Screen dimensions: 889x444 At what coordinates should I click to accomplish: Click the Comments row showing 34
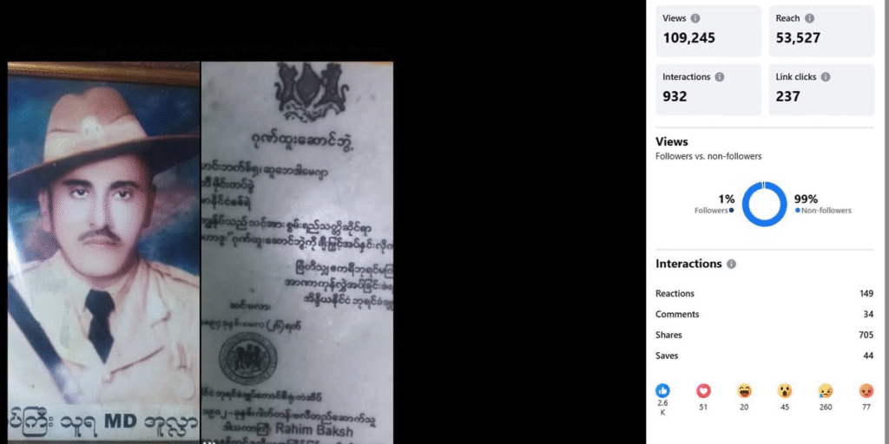click(x=764, y=314)
